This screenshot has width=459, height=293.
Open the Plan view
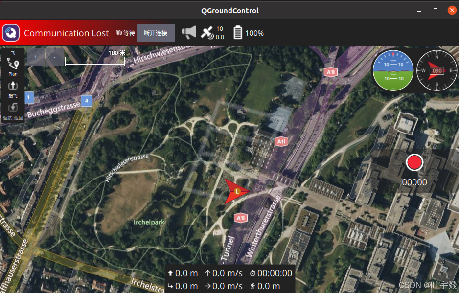13,67
